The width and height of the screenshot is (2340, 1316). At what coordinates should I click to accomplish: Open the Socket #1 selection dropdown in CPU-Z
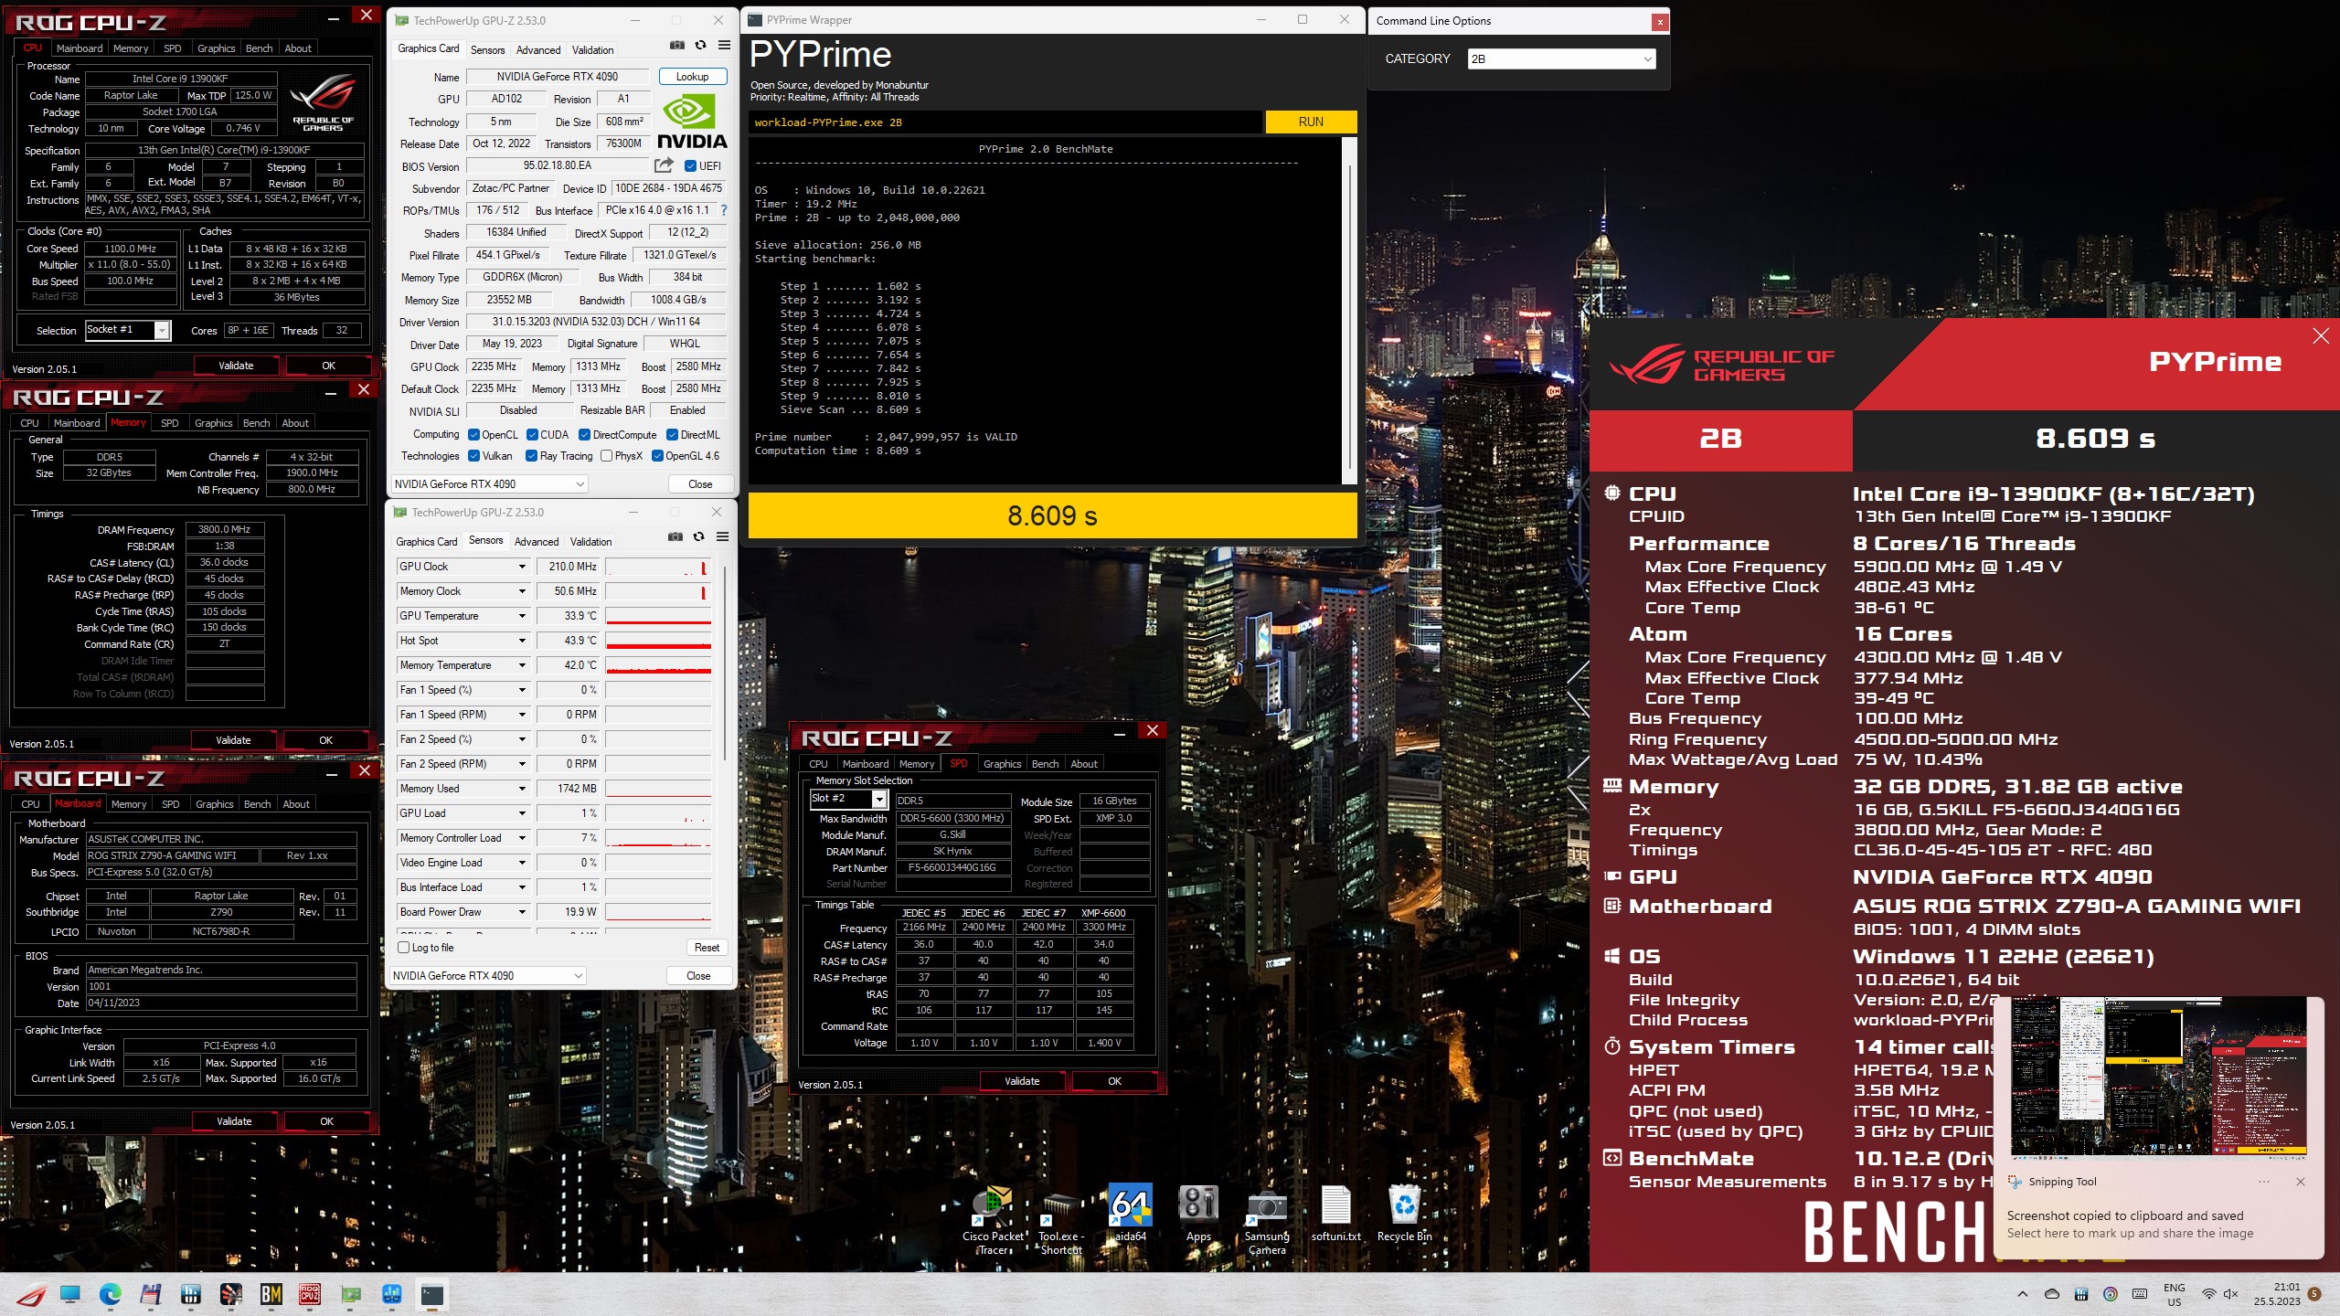128,330
